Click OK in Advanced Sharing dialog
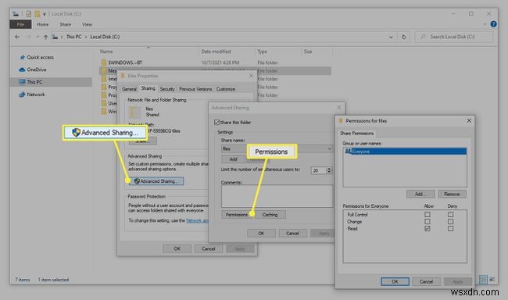Viewport: 508px width, 300px height. tap(261, 234)
